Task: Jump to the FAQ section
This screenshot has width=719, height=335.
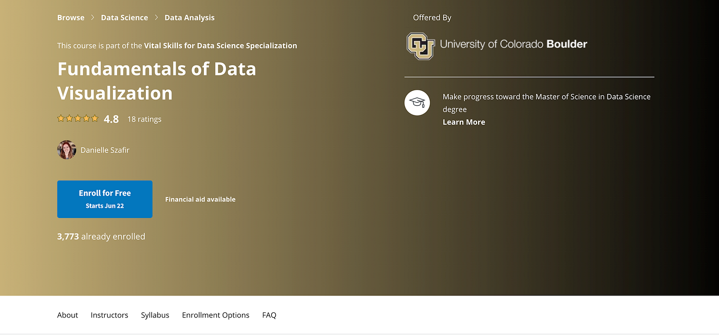Action: coord(269,315)
